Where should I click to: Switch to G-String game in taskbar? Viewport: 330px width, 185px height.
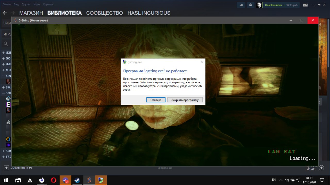click(x=89, y=180)
